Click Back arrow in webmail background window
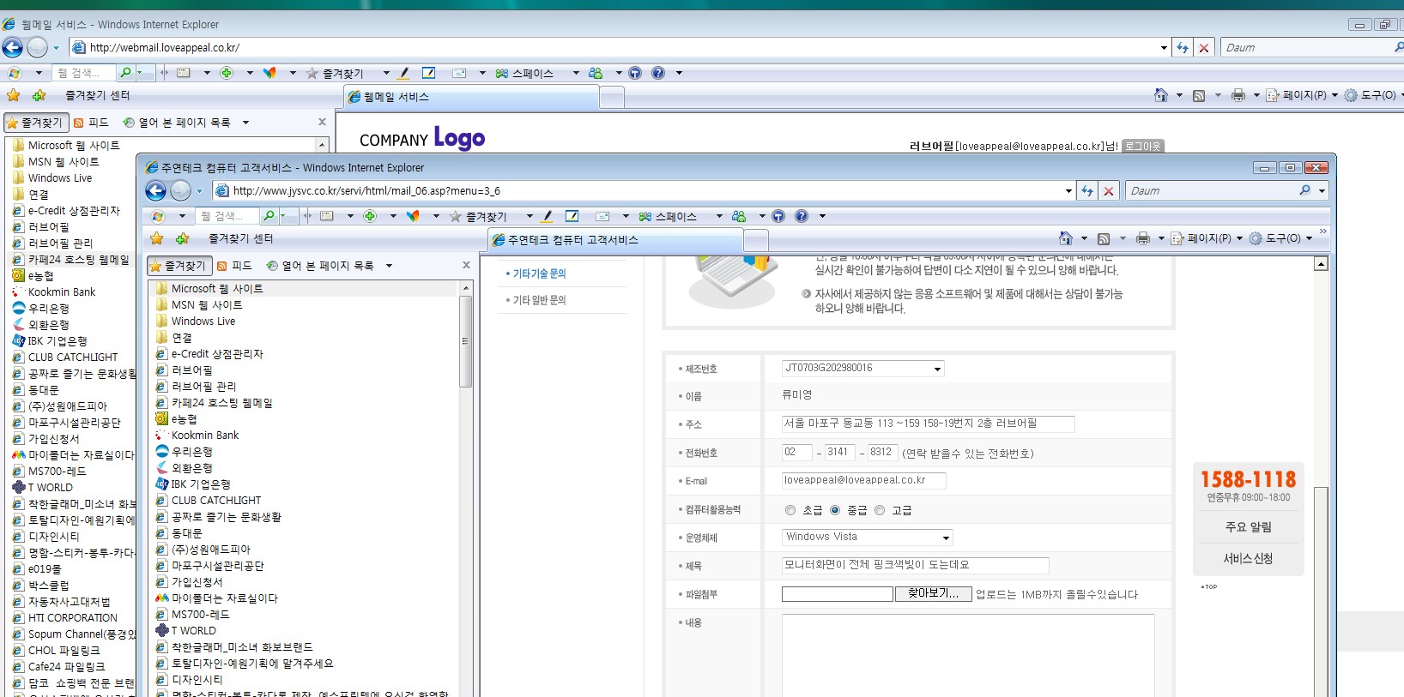The image size is (1404, 697). (x=13, y=47)
